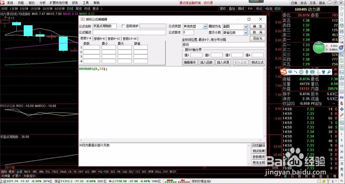This screenshot has width=345, height=184.
Task: Switch to 参数13-16 tab
Action: [130, 39]
